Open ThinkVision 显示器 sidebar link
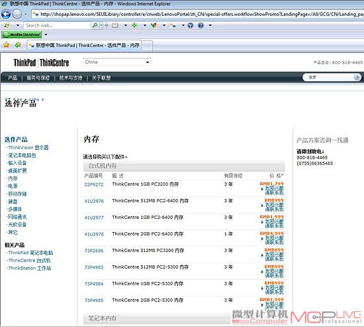 point(28,147)
